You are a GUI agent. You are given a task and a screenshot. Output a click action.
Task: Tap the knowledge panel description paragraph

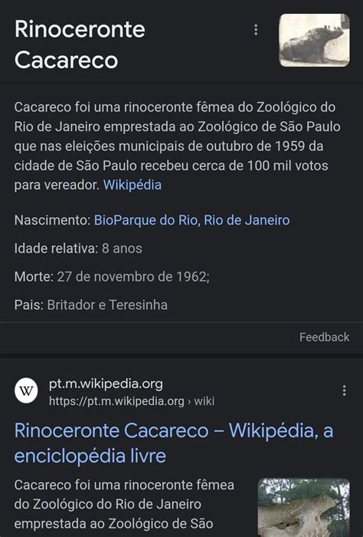178,147
